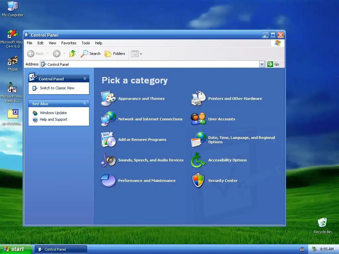The height and width of the screenshot is (254, 339).
Task: Open the File menu
Action: click(x=29, y=43)
